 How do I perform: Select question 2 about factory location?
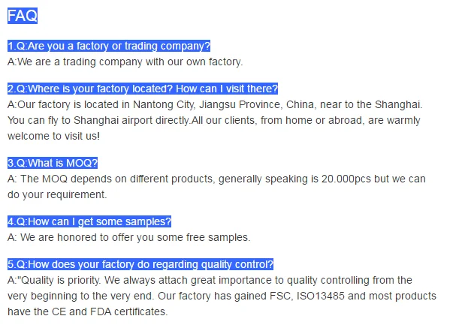click(143, 89)
